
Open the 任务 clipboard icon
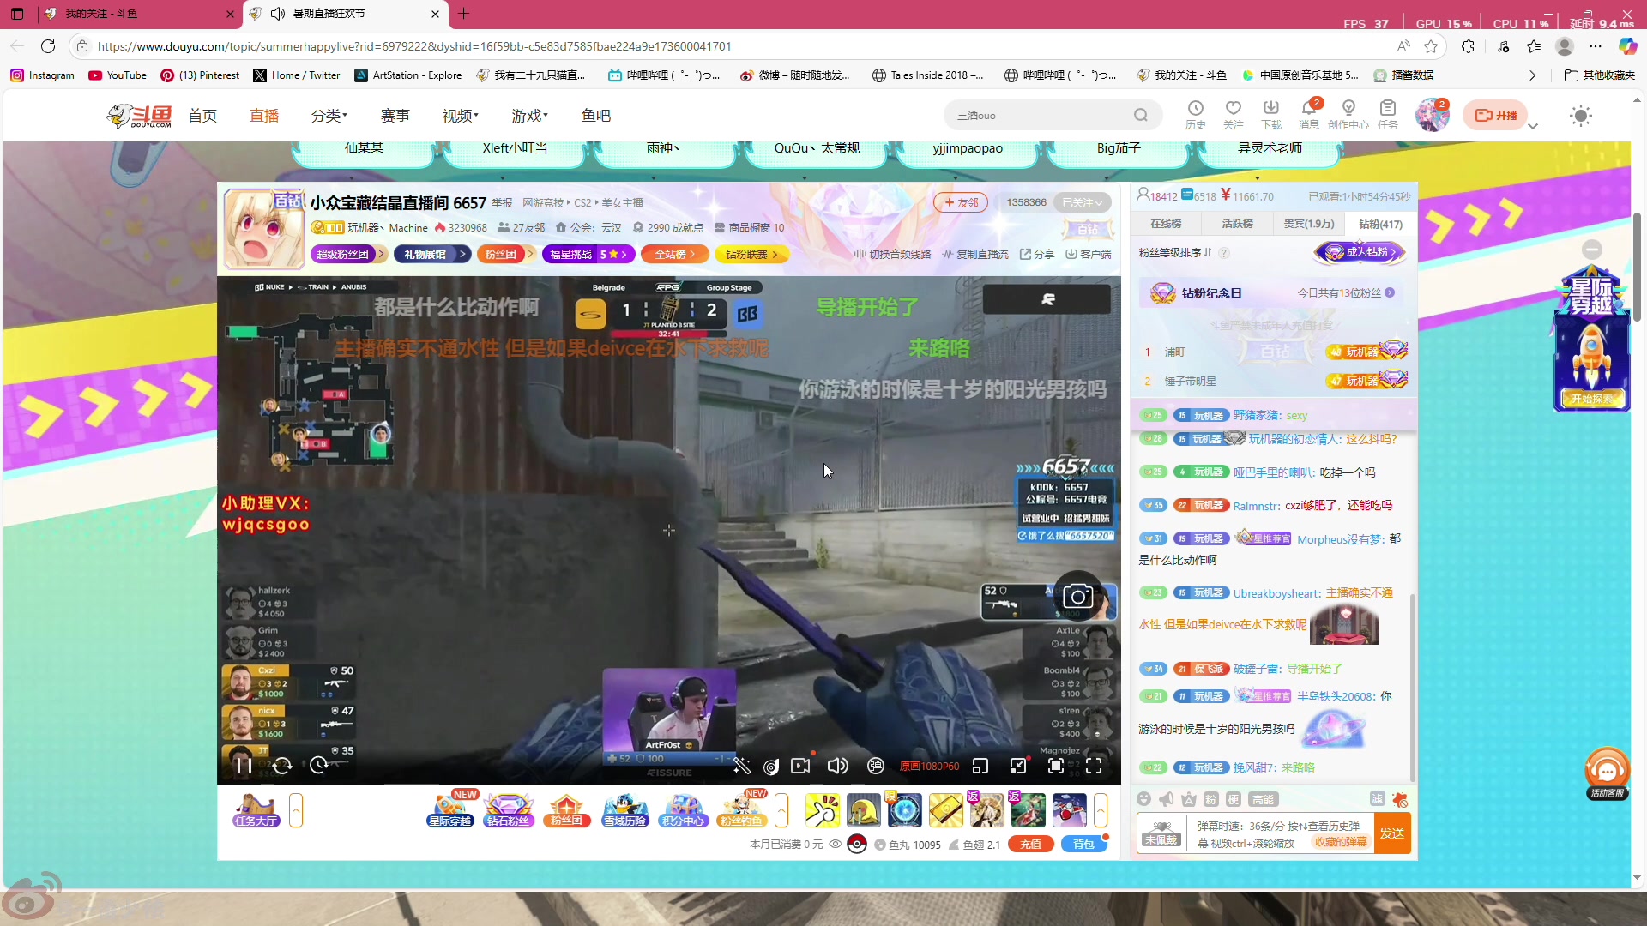(1388, 115)
